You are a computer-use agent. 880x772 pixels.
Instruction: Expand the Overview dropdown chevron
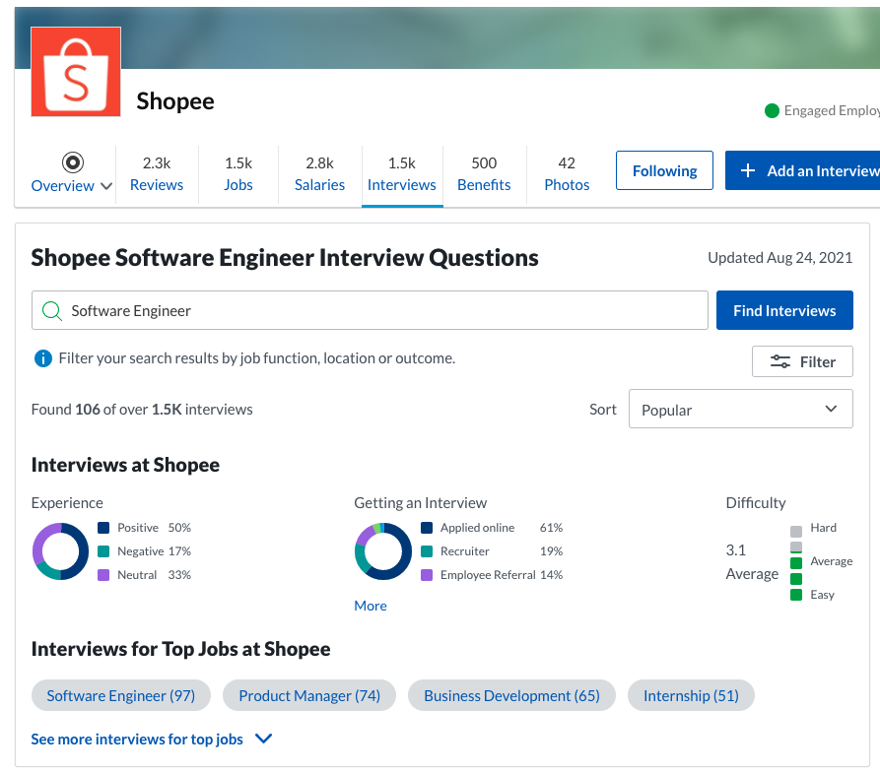pyautogui.click(x=106, y=186)
